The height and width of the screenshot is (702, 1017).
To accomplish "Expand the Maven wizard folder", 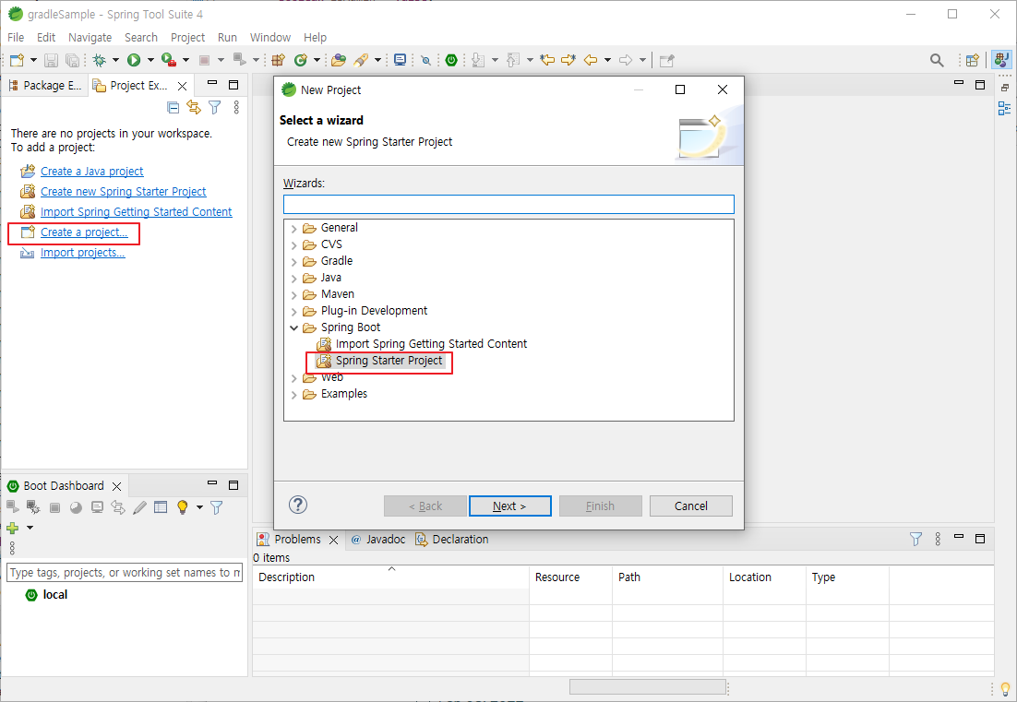I will [x=293, y=295].
